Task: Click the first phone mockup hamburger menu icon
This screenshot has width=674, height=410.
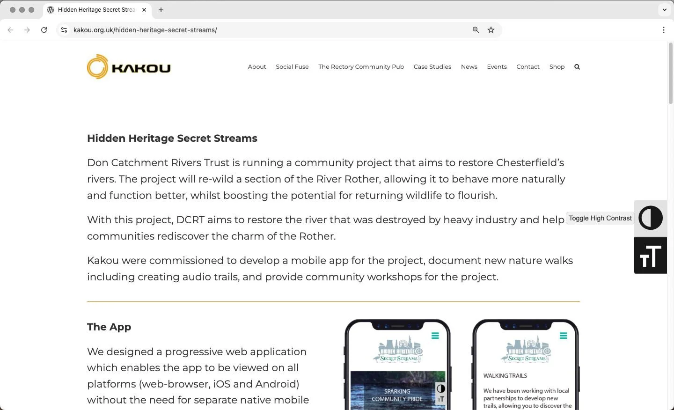Action: pos(435,336)
